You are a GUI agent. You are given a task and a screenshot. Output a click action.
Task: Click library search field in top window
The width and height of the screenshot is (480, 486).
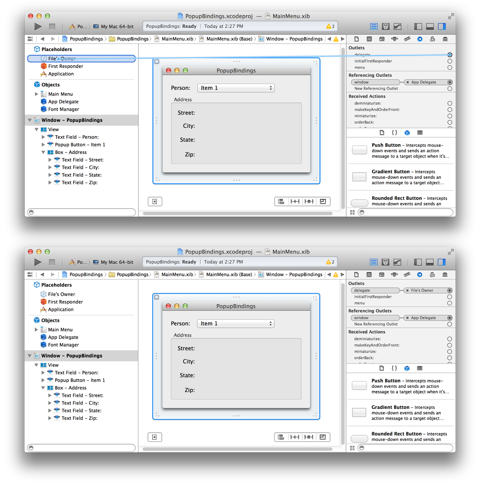click(x=405, y=212)
